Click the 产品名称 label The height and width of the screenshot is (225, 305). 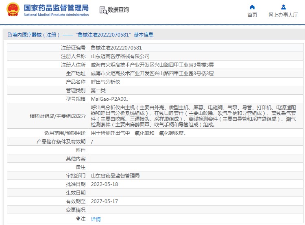(76, 82)
